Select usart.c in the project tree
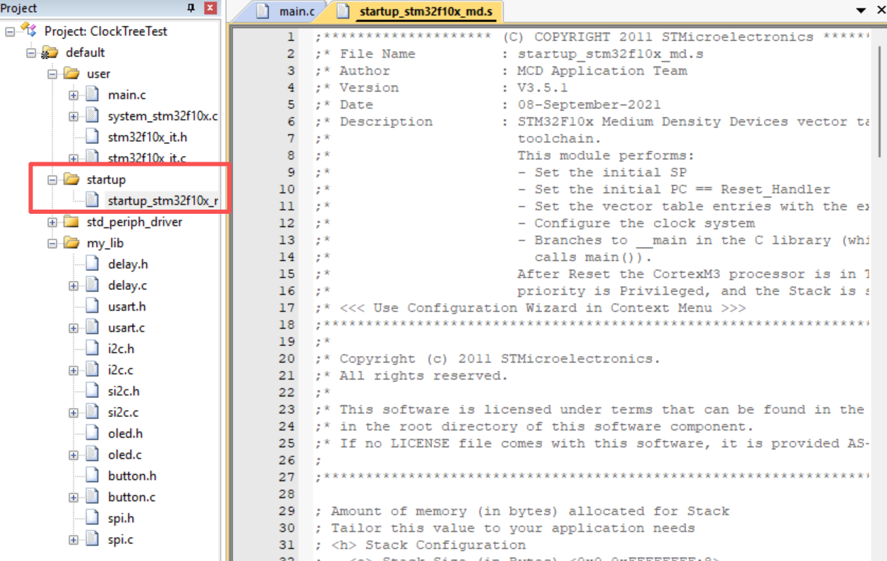 point(126,327)
